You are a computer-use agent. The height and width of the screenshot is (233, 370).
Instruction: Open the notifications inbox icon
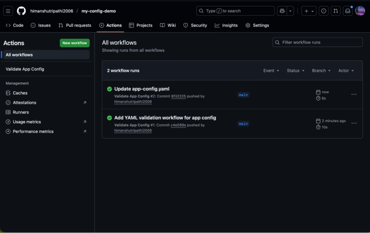pos(348,11)
